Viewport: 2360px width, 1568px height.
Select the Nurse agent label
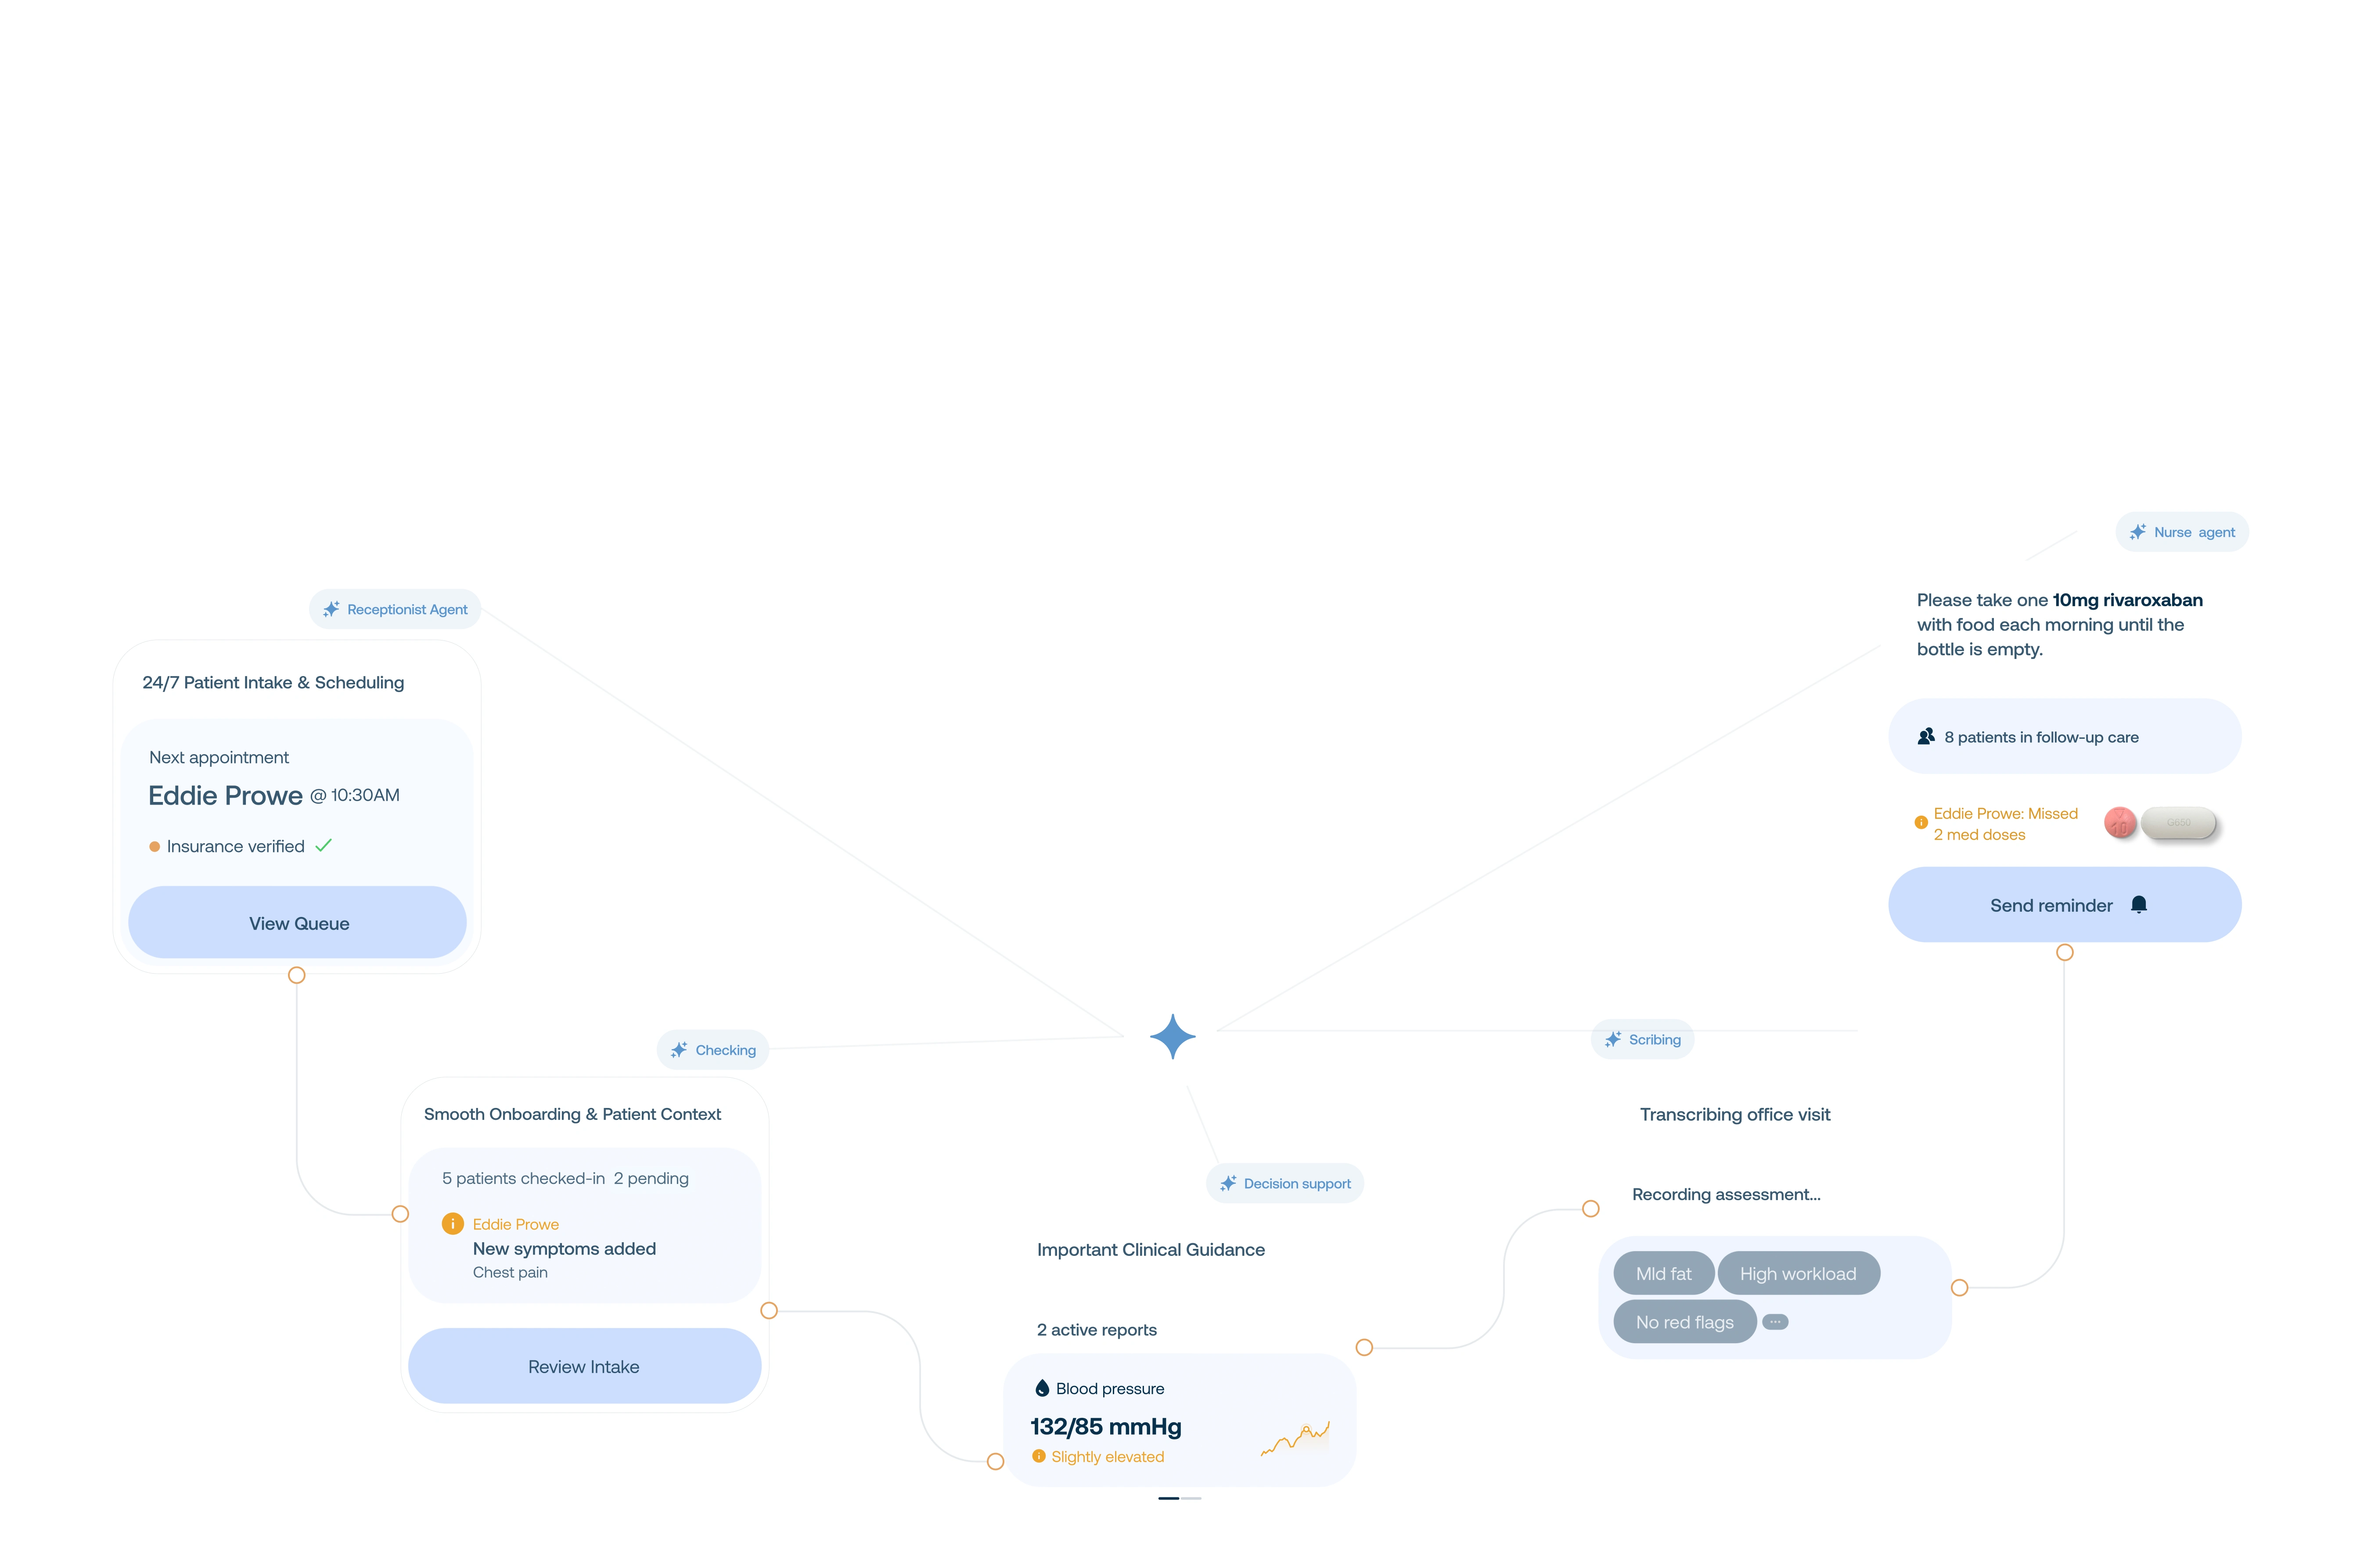[2182, 532]
